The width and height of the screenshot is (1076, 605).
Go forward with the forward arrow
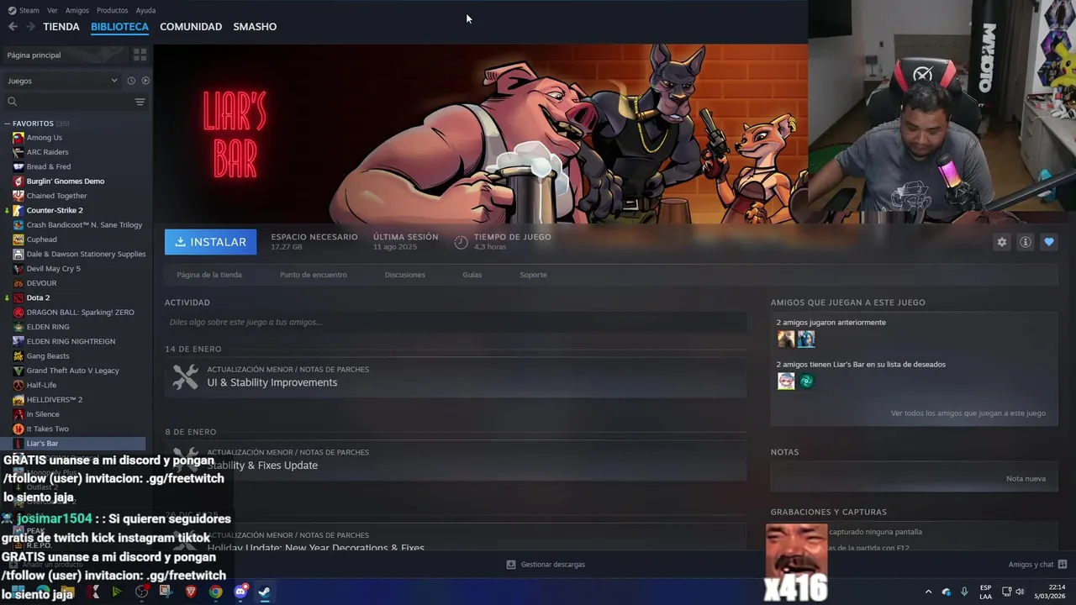pos(30,27)
